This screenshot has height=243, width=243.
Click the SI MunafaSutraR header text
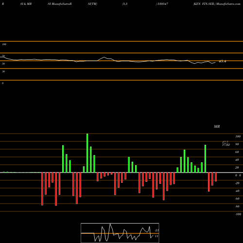(x=60, y=4)
